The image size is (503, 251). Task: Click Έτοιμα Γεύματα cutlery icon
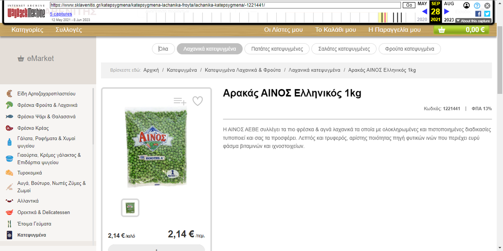click(x=9, y=224)
